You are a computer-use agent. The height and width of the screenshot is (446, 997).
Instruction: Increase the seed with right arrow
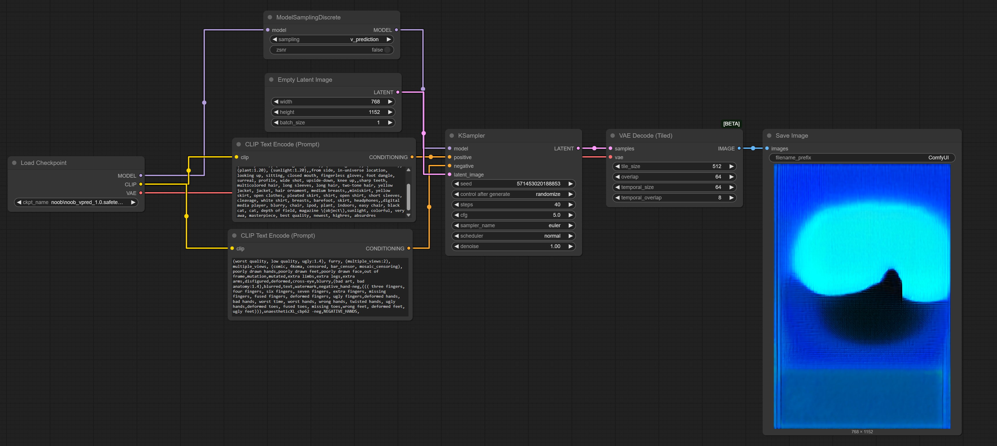tap(571, 184)
